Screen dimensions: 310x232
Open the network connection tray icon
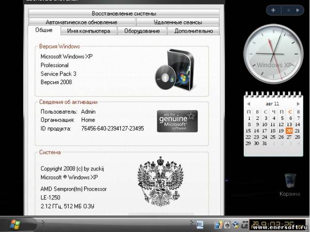coord(218,225)
